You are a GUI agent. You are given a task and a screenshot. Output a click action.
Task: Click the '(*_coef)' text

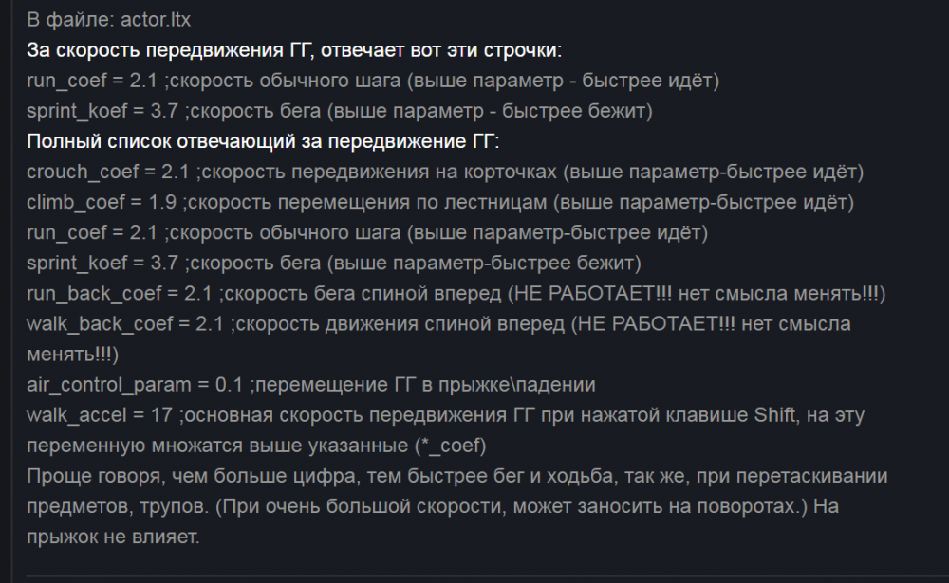click(x=450, y=446)
